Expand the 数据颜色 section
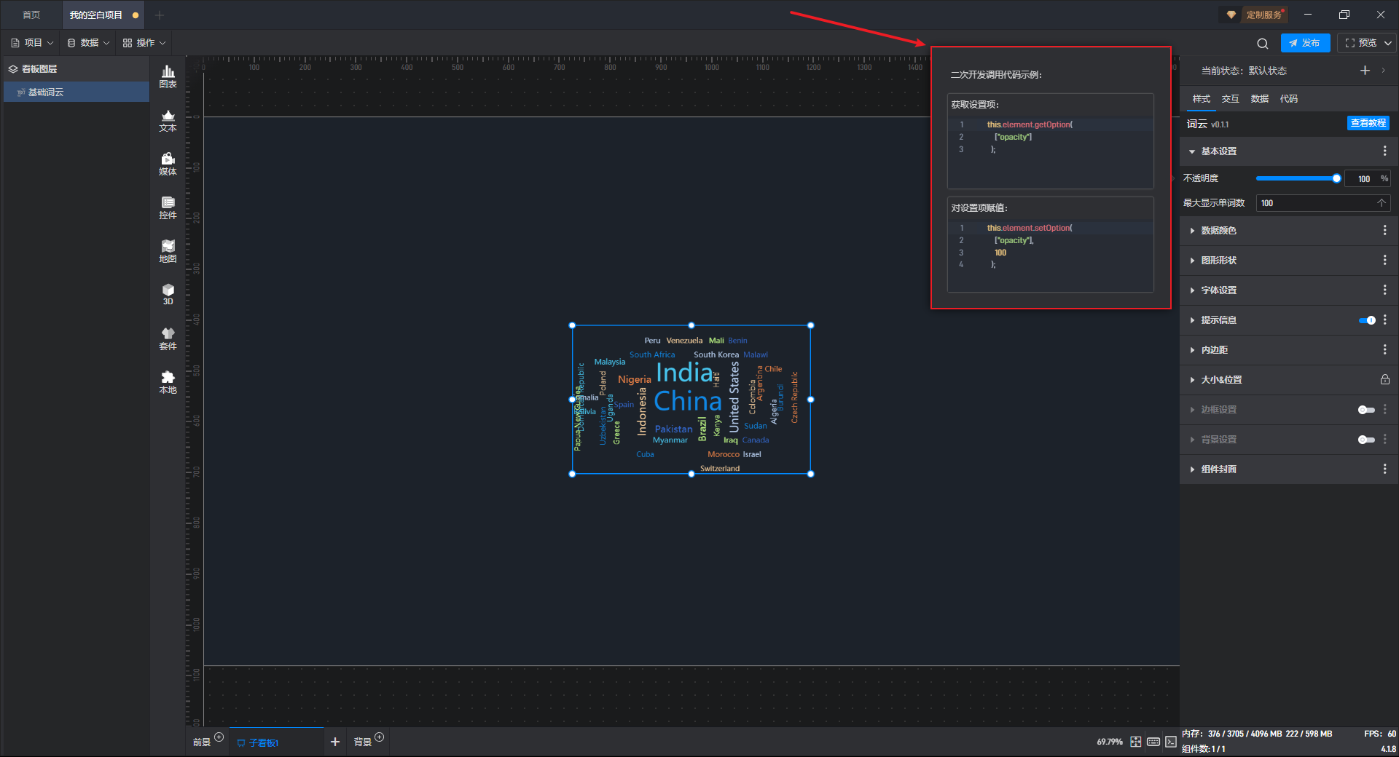Viewport: 1399px width, 757px height. click(x=1218, y=231)
